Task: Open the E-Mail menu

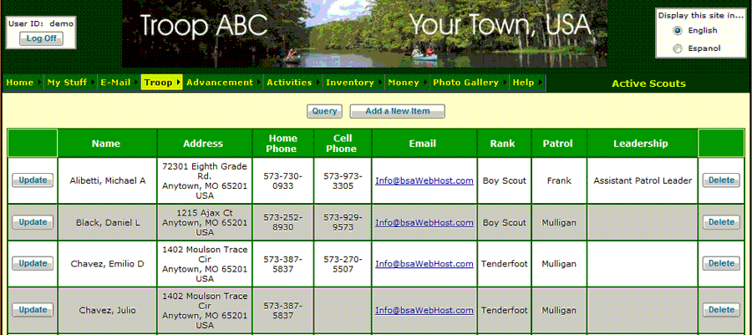Action: (119, 83)
